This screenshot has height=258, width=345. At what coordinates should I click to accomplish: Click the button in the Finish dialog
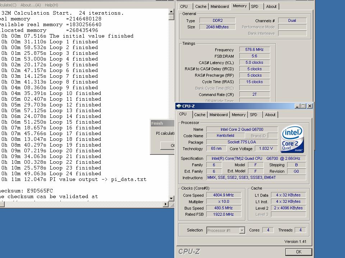tap(168, 145)
